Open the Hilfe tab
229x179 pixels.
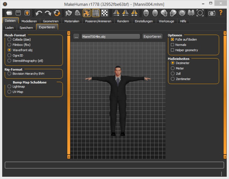click(x=183, y=21)
